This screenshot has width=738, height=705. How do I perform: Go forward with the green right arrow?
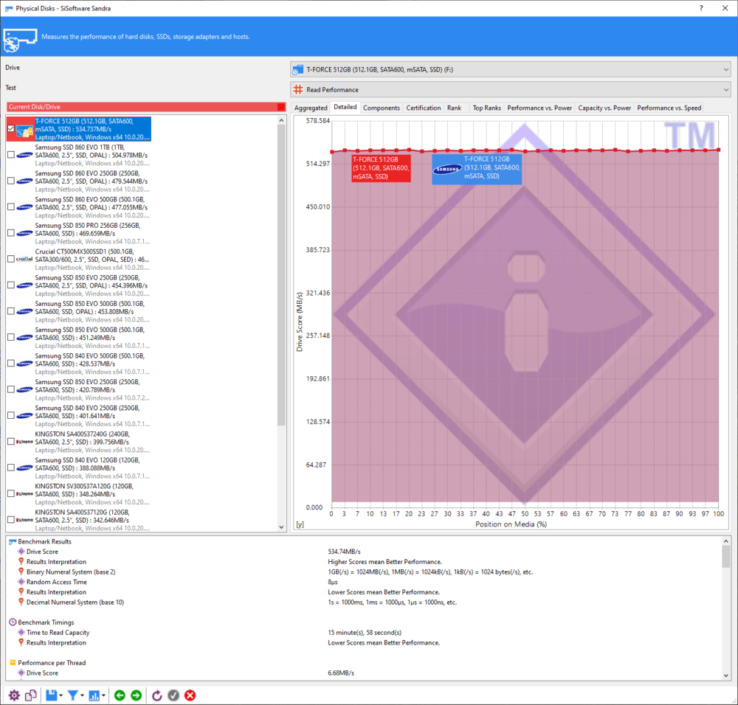136,695
